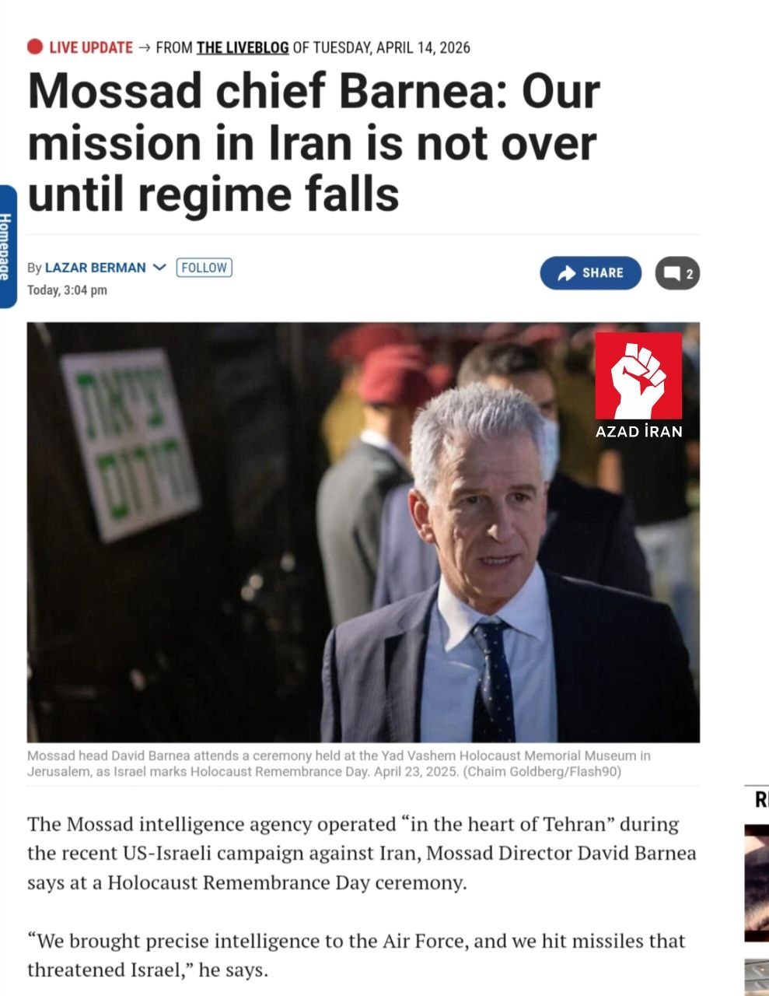Open THE LIVEBLOG link
Image resolution: width=769 pixels, height=996 pixels.
[x=243, y=47]
